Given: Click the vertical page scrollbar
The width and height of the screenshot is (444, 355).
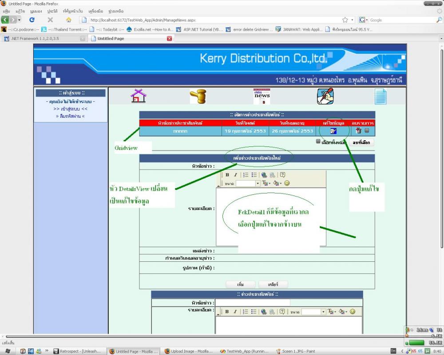Looking at the screenshot, I should coord(441,149).
